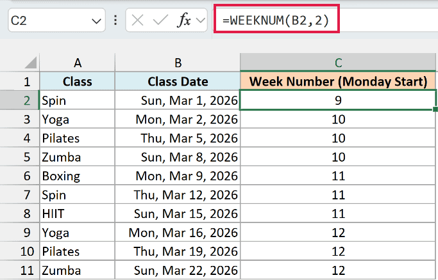Select row 4 header
438x280 pixels.
tap(19, 138)
